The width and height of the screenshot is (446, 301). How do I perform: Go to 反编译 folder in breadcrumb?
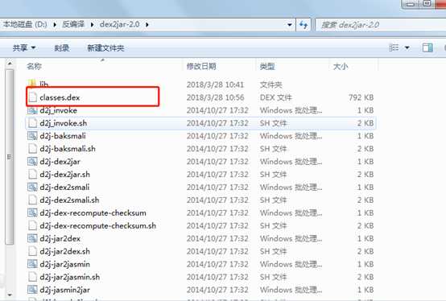pos(73,24)
